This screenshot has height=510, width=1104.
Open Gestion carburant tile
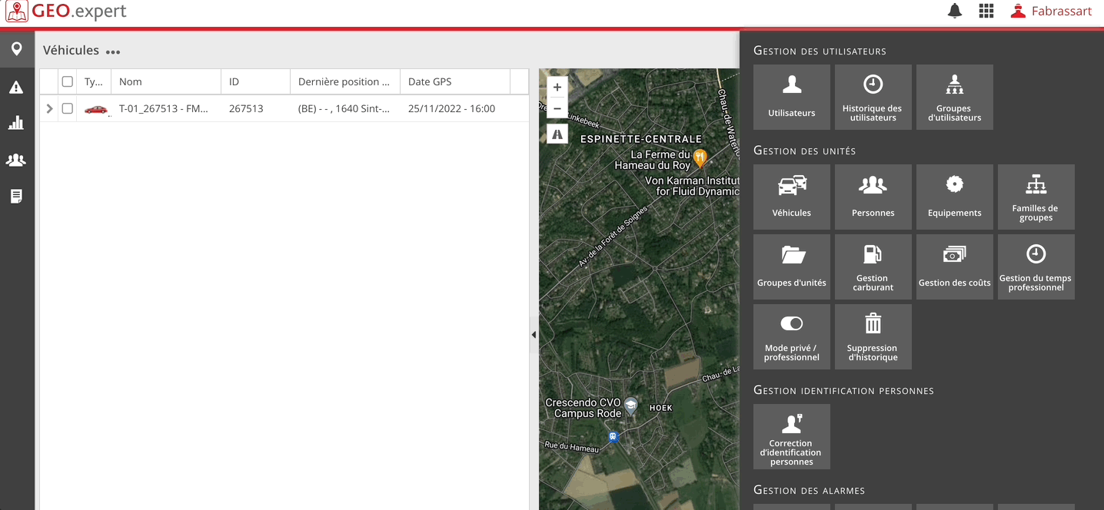pyautogui.click(x=873, y=267)
